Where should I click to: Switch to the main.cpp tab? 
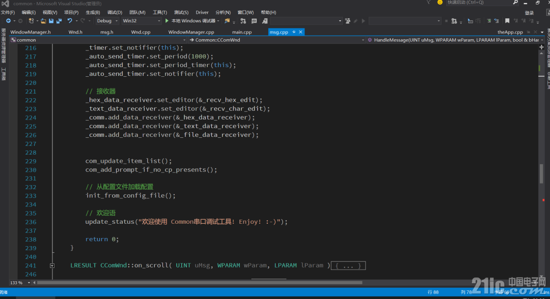[242, 32]
